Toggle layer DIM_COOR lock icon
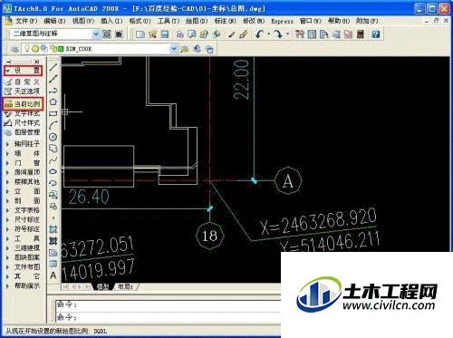 (x=53, y=48)
